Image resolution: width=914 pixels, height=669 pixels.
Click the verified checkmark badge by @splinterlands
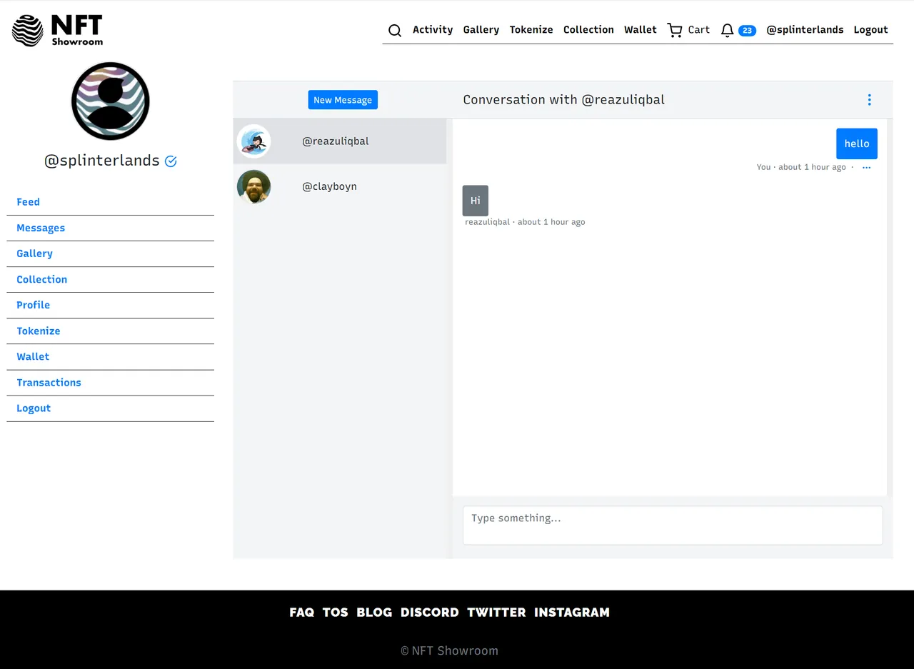click(171, 161)
